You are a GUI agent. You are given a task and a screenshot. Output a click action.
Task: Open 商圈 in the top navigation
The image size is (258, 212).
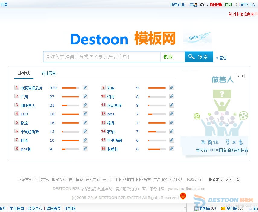click(4, 5)
